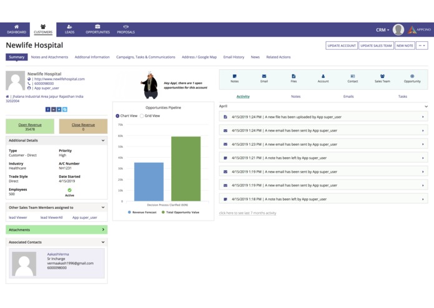Click the user avatar in the header
Image resolution: width=434 pixels, height=308 pixels.
[x=398, y=29]
